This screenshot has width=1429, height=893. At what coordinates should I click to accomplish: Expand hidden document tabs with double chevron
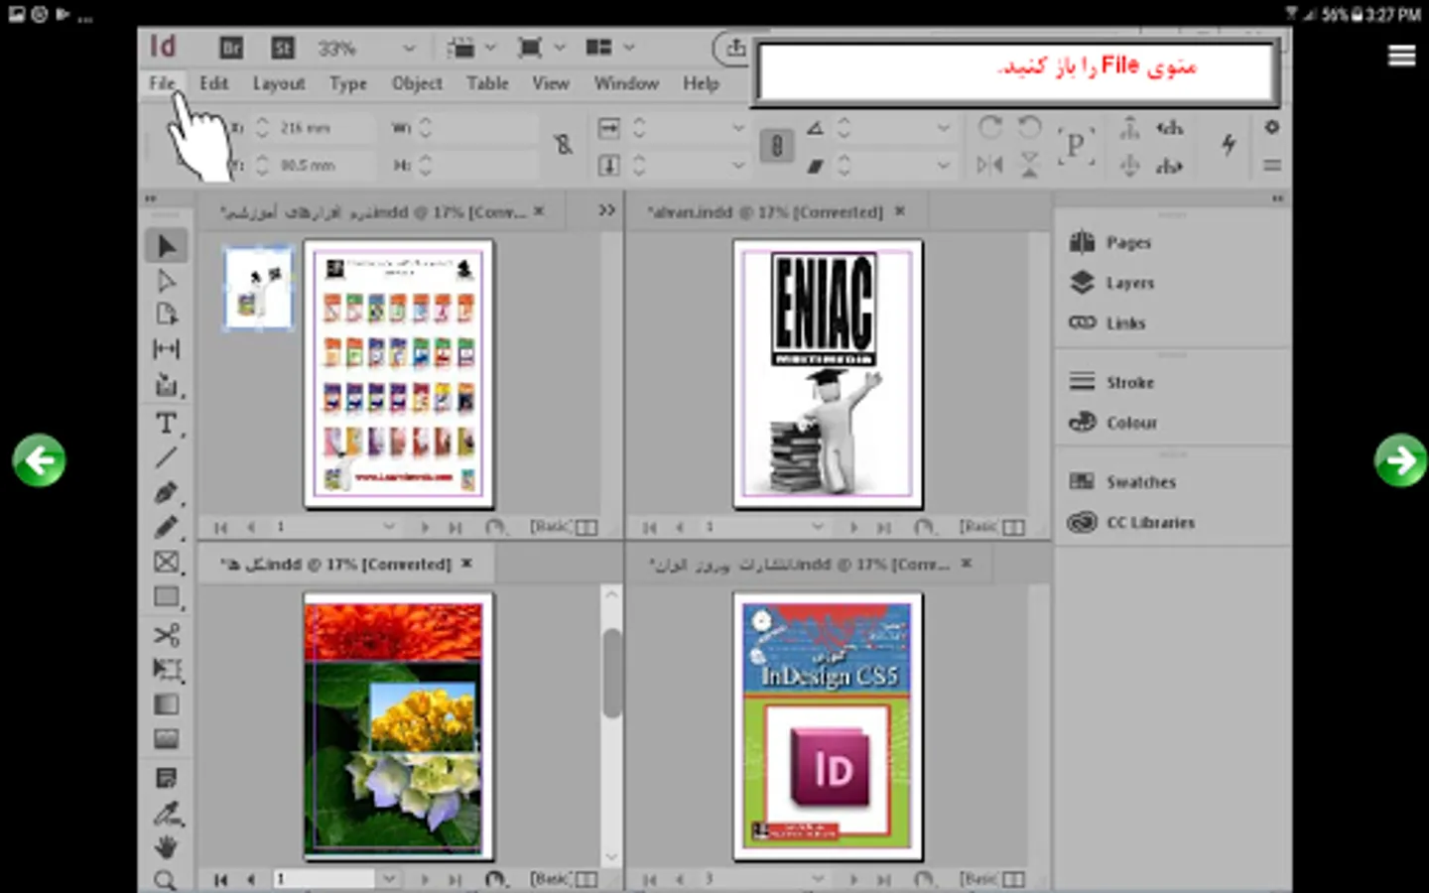(x=606, y=210)
